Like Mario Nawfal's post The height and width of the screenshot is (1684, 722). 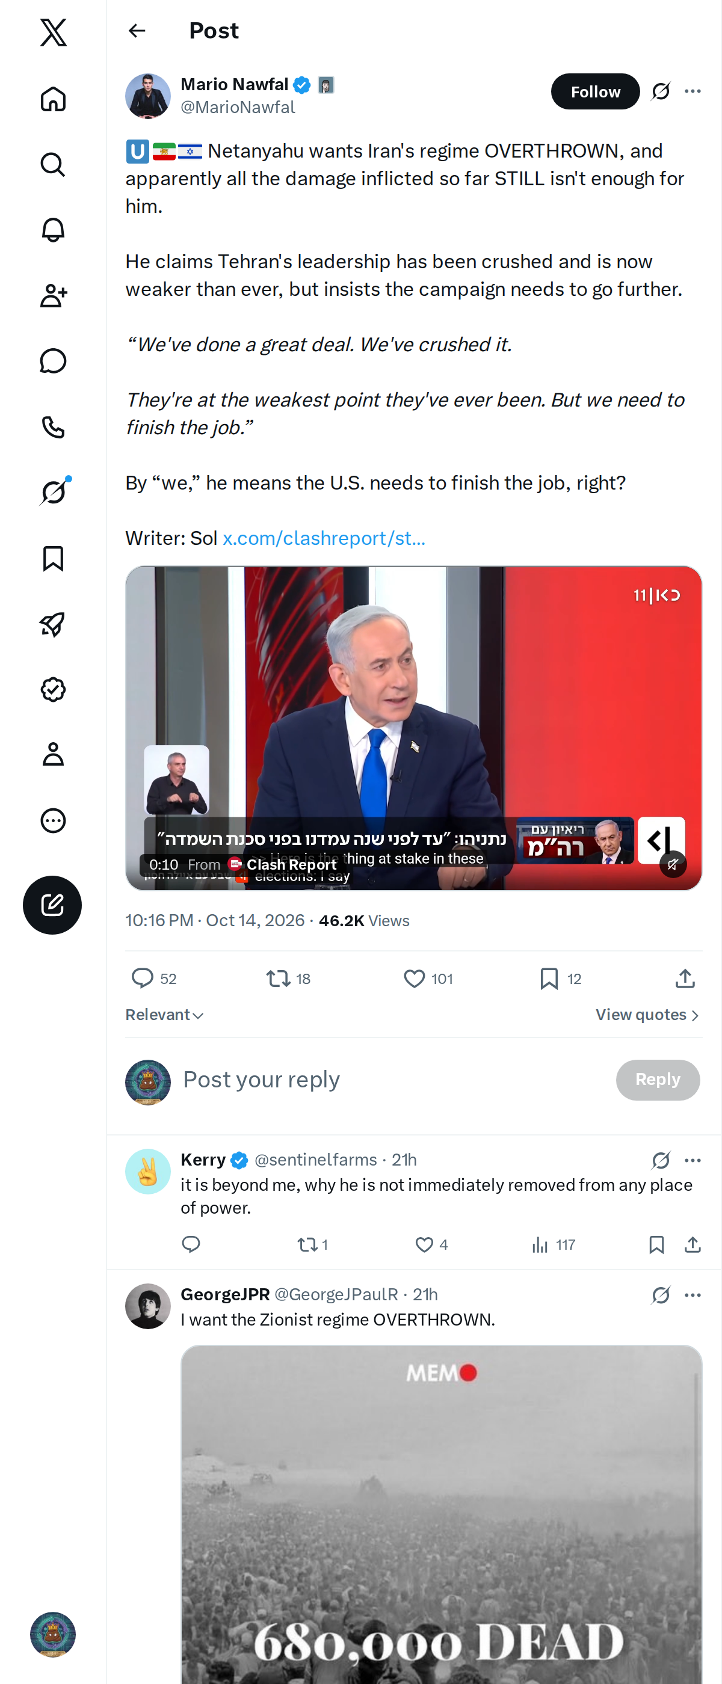click(x=414, y=979)
